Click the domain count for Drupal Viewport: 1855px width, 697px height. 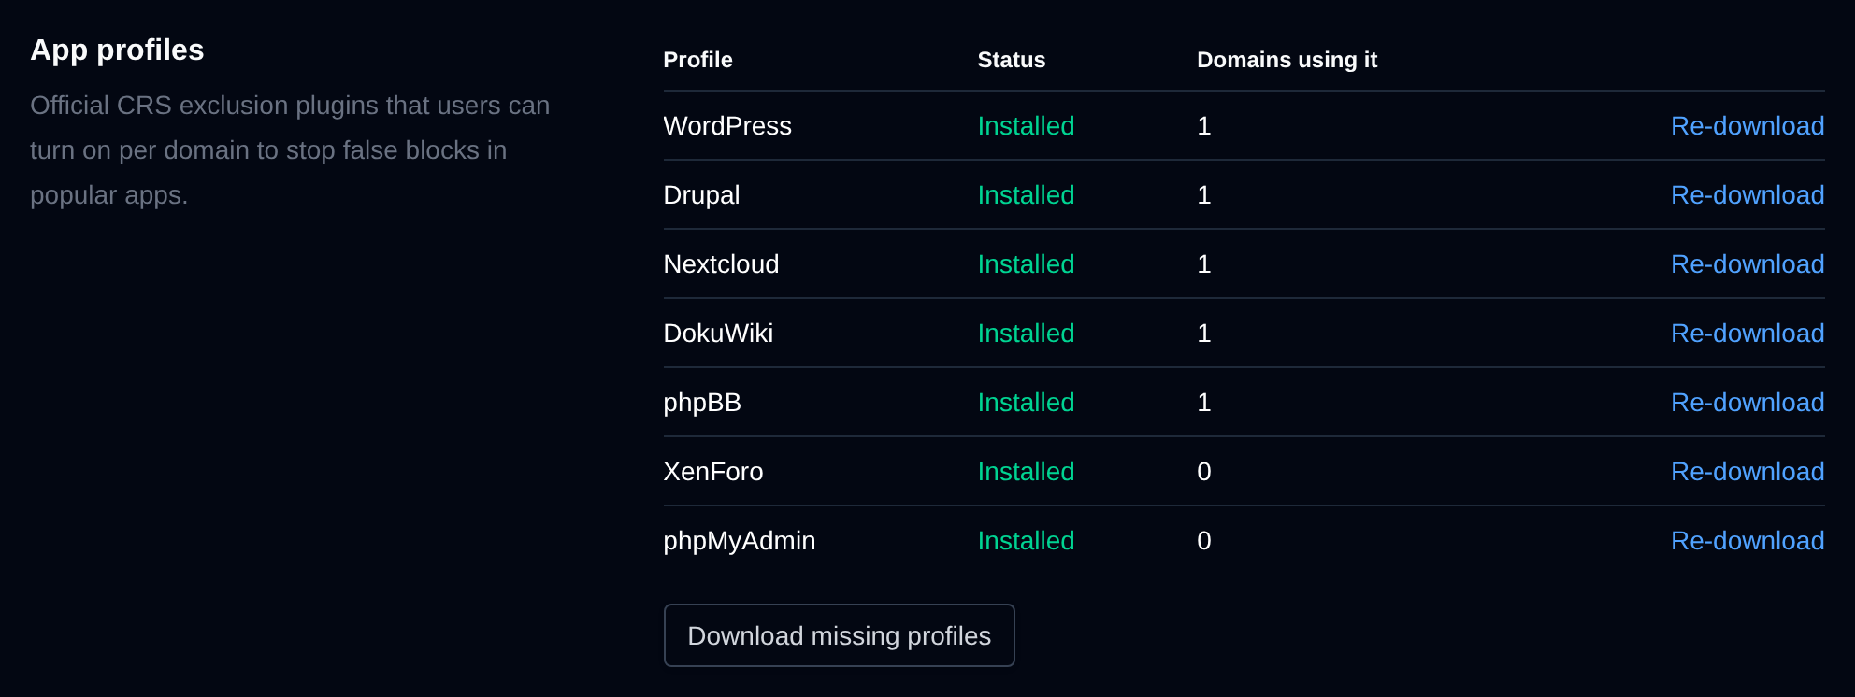coord(1204,195)
